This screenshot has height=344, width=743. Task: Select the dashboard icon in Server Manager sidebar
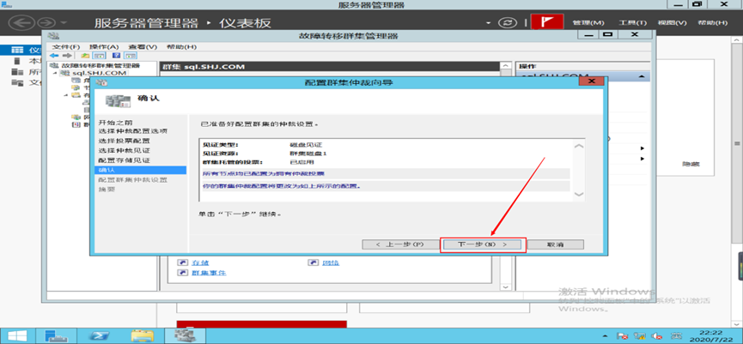click(x=17, y=50)
